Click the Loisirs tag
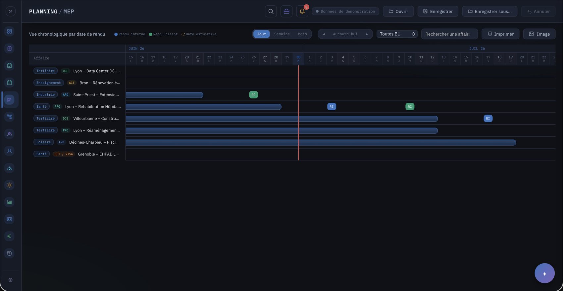The width and height of the screenshot is (563, 291). (x=43, y=142)
